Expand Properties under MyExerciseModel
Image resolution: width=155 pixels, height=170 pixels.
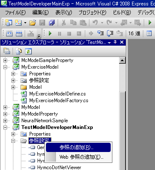pyautogui.click(x=13, y=74)
